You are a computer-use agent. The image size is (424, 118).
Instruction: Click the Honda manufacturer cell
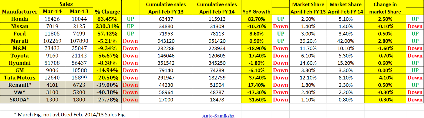tap(20, 19)
